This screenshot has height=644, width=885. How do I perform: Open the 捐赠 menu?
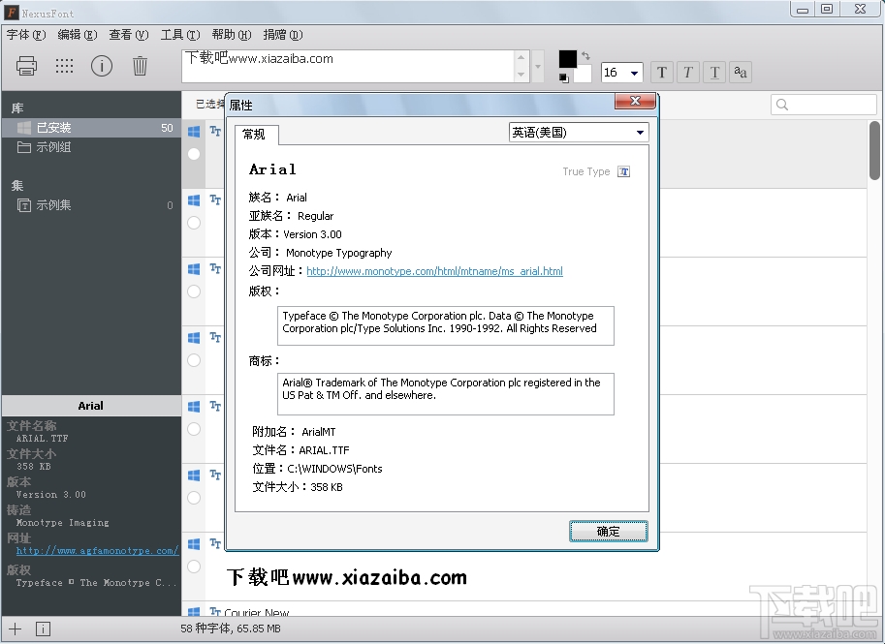click(283, 35)
